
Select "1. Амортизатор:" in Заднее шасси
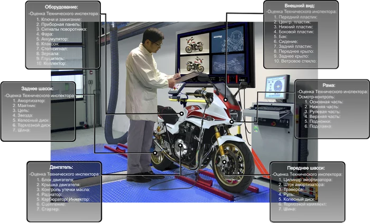29,101
